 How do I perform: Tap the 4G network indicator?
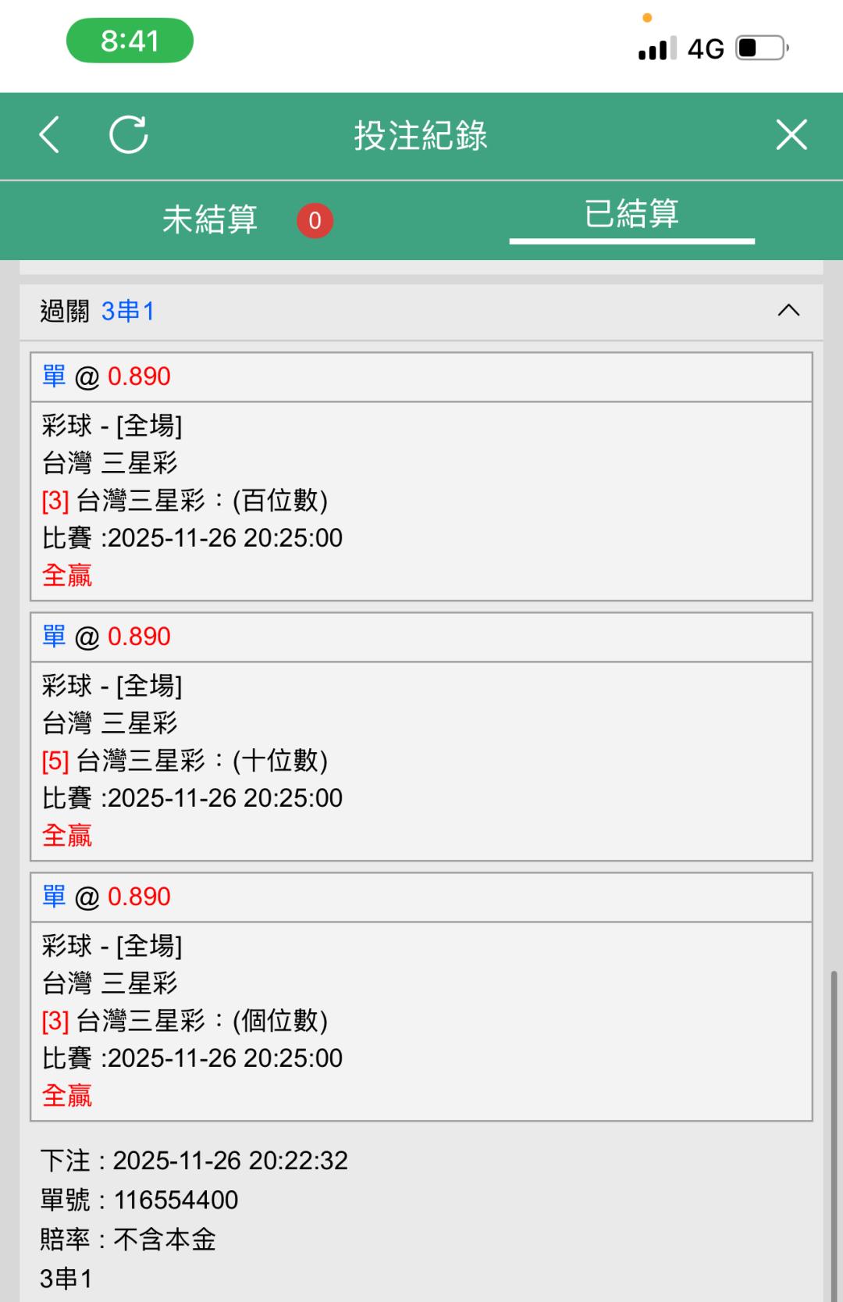point(706,49)
